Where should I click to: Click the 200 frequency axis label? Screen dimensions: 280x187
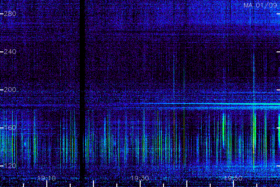point(10,90)
